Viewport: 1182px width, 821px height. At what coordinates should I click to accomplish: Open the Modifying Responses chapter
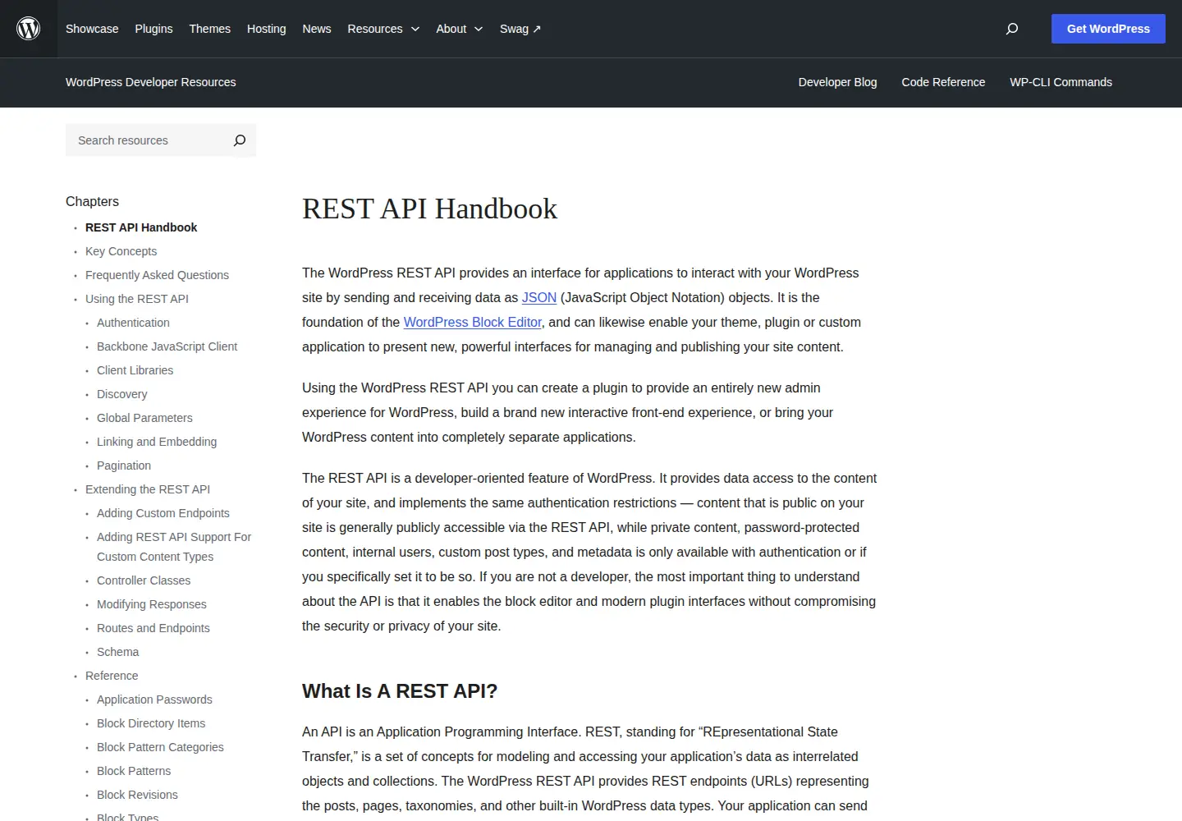(x=152, y=604)
